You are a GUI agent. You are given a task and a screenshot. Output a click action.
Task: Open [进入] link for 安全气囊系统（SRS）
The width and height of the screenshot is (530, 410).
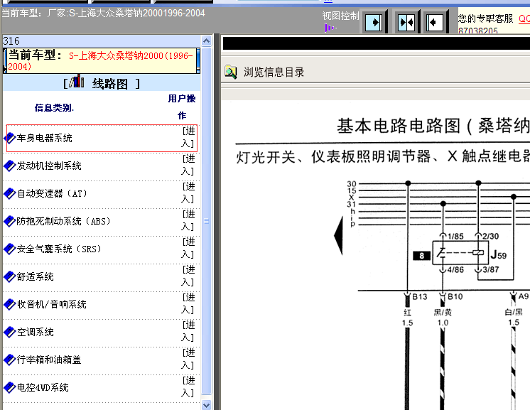pos(188,248)
